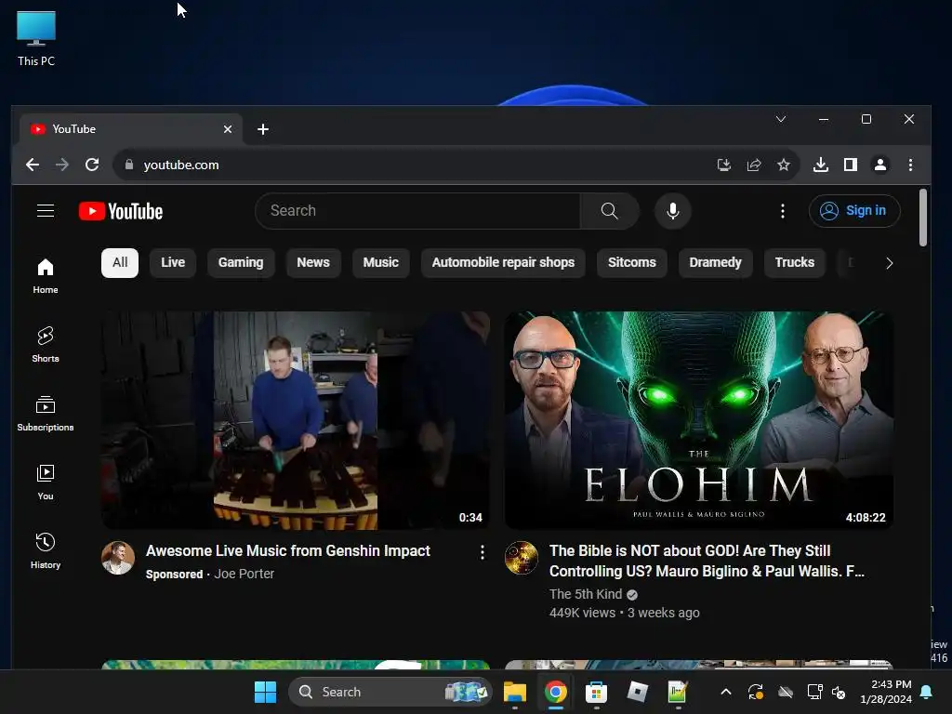Open the tilted square taskbar app icon

pyautogui.click(x=637, y=692)
